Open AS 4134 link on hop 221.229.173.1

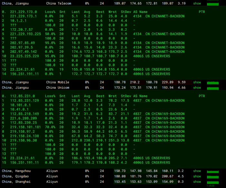[x=159, y=16]
